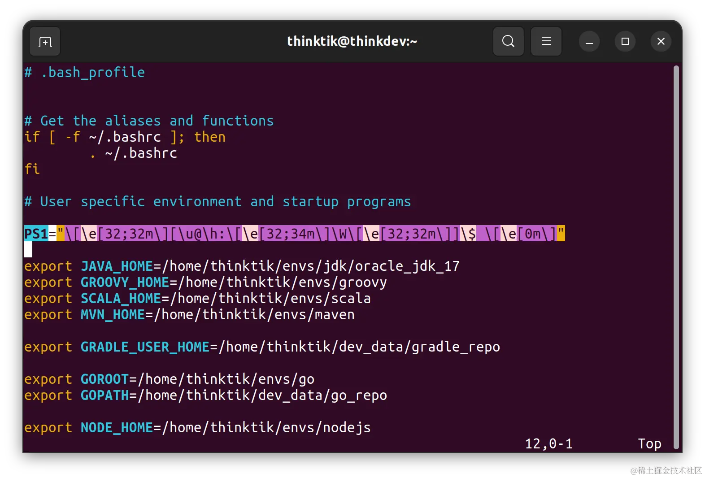Click the '12,0-1' cursor position indicator
Viewport: 705px width, 478px height.
pyautogui.click(x=548, y=443)
